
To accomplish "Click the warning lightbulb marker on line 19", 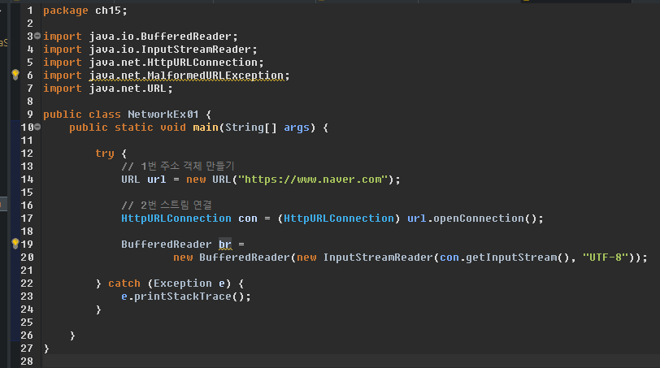I will click(15, 244).
